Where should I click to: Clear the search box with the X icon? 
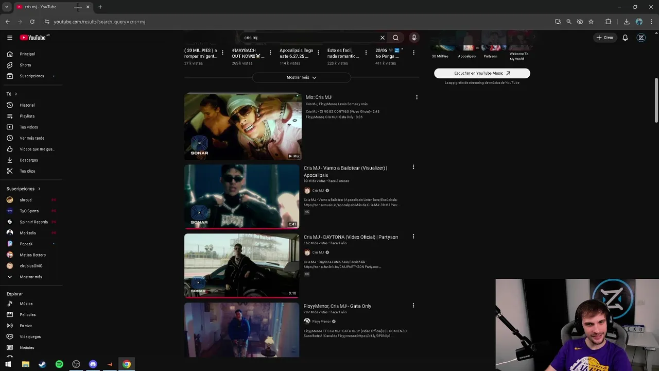pos(382,38)
